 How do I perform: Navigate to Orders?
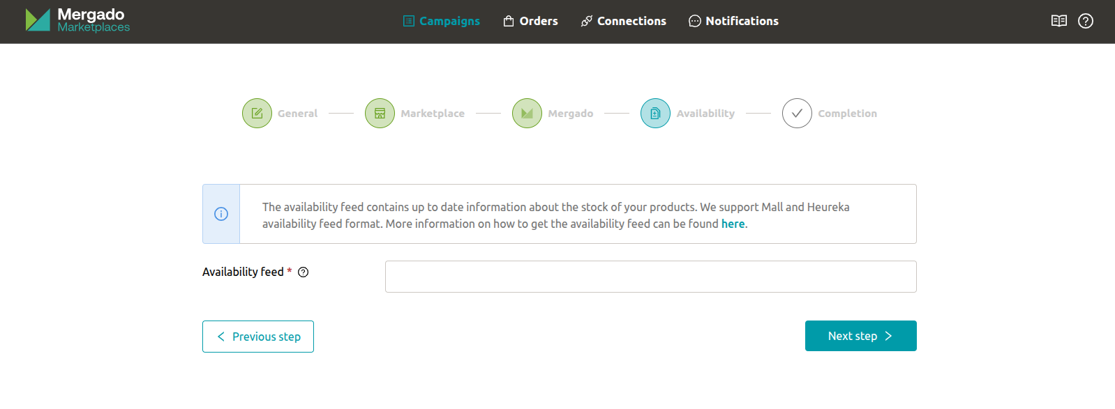530,21
